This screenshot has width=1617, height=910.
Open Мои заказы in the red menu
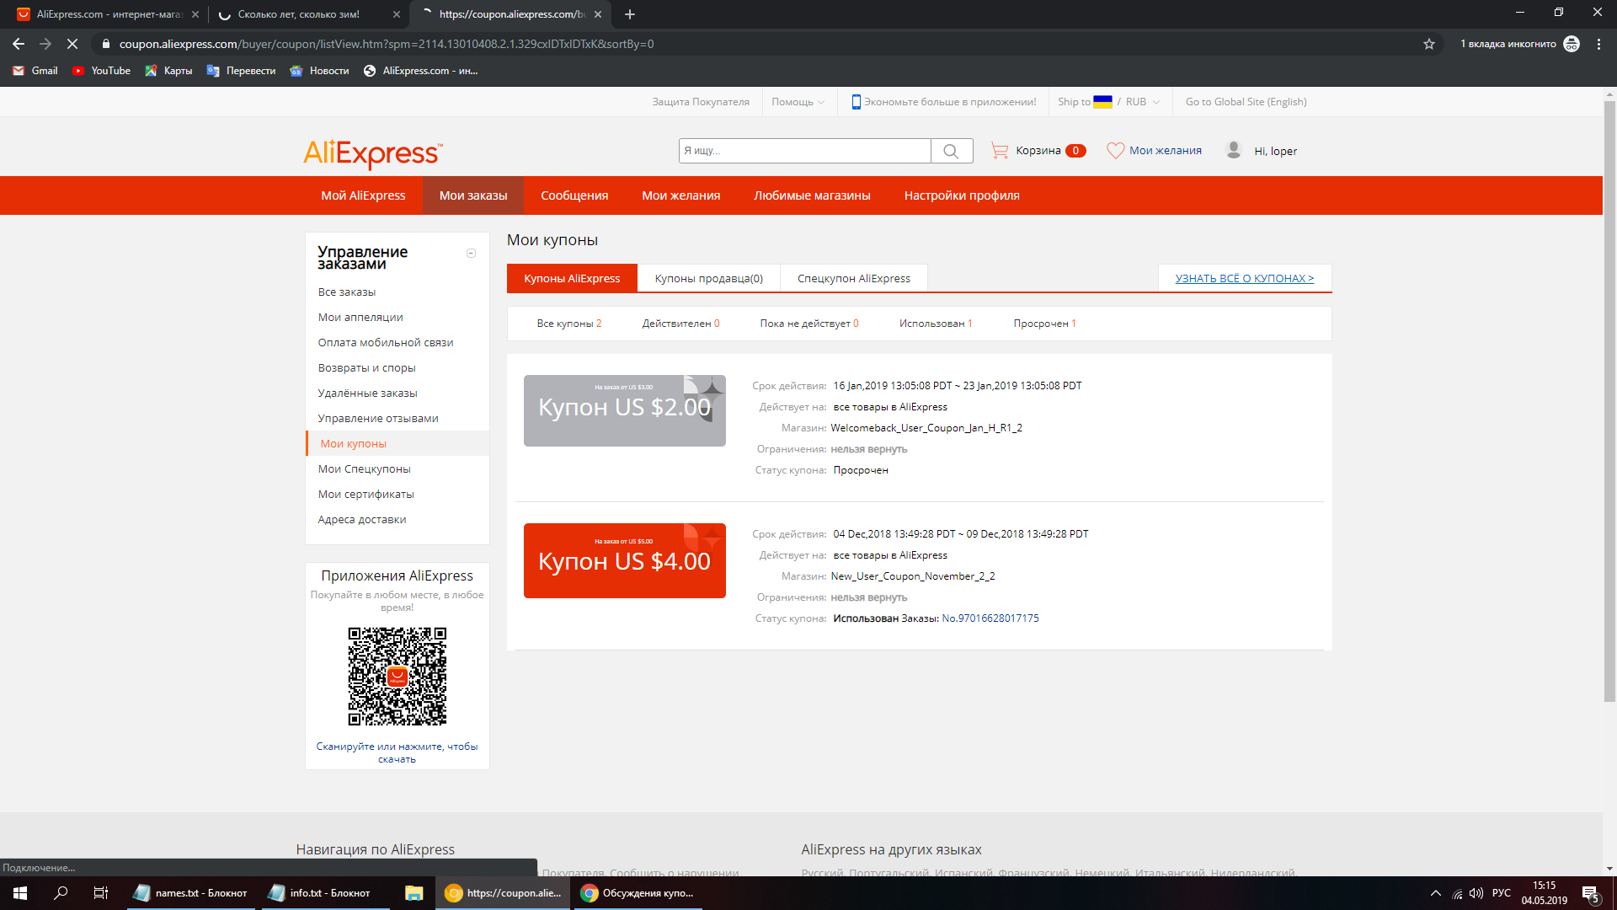[473, 195]
